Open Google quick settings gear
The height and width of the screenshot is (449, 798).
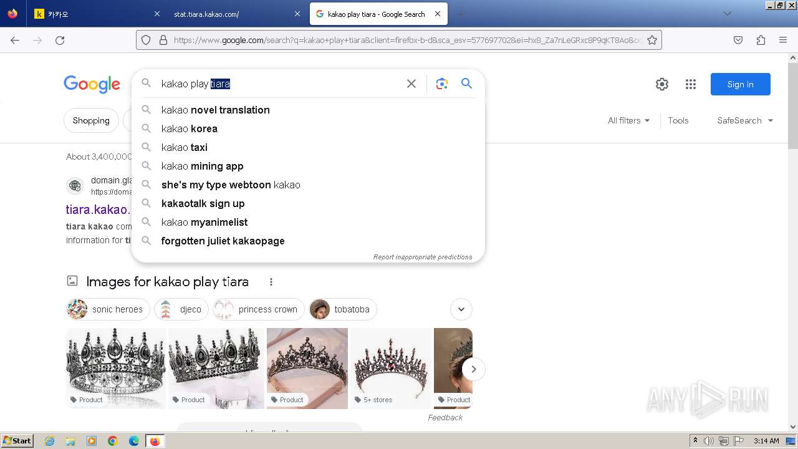[x=662, y=84]
